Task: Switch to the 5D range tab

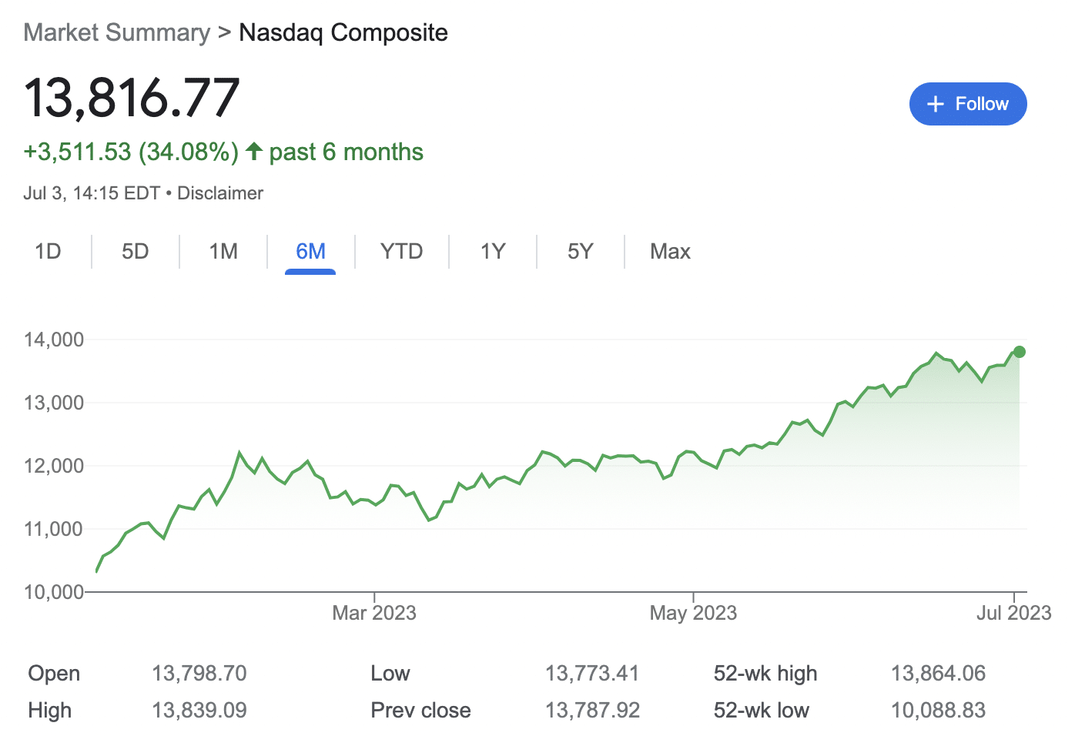Action: (x=135, y=252)
